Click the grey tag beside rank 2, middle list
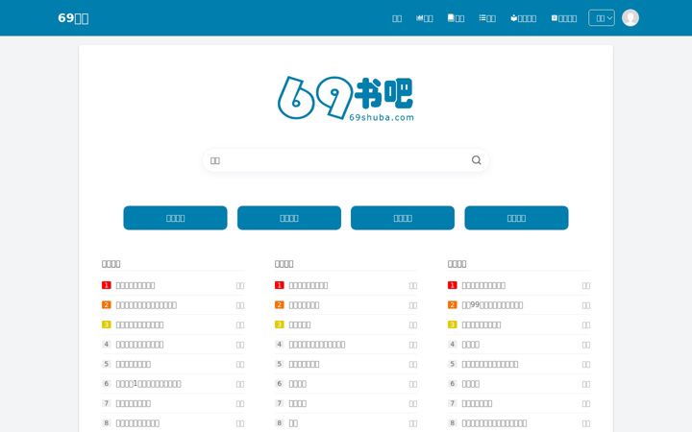 pyautogui.click(x=413, y=305)
